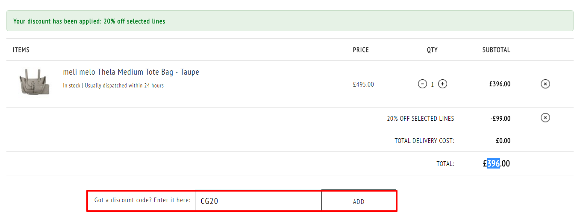Click the green discount applied banner

(290, 21)
